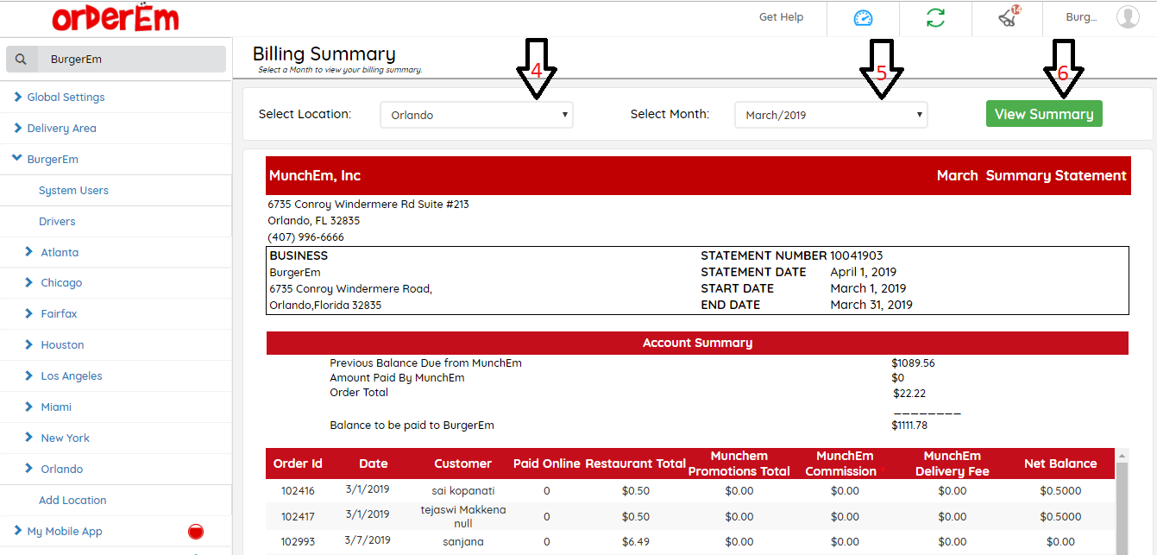Collapse the BurgerEm tree node
Image resolution: width=1157 pixels, height=555 pixels.
(17, 159)
